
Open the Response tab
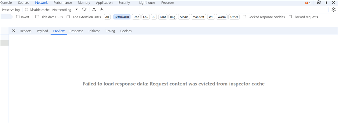point(76,31)
